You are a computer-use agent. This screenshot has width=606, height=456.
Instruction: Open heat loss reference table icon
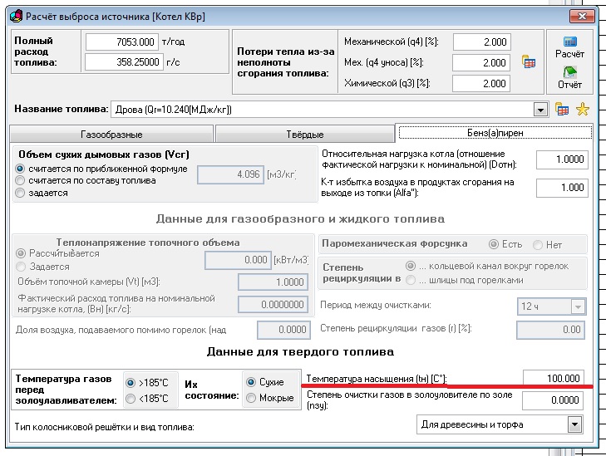click(x=528, y=62)
